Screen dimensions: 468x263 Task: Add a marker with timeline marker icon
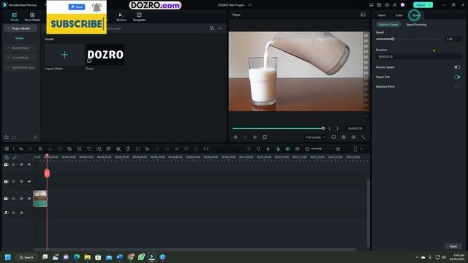click(258, 149)
